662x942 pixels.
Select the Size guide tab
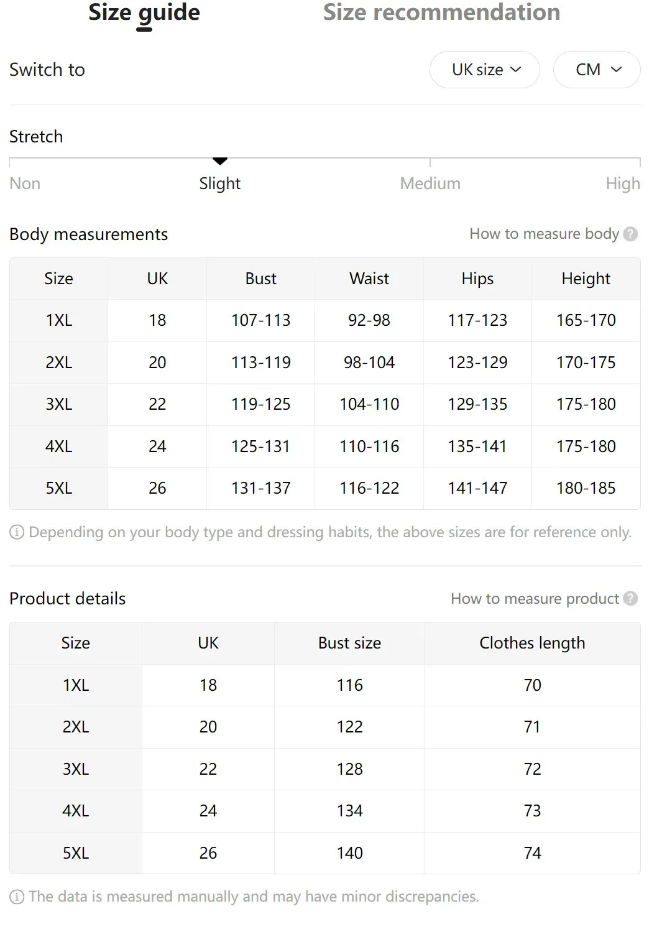[144, 12]
